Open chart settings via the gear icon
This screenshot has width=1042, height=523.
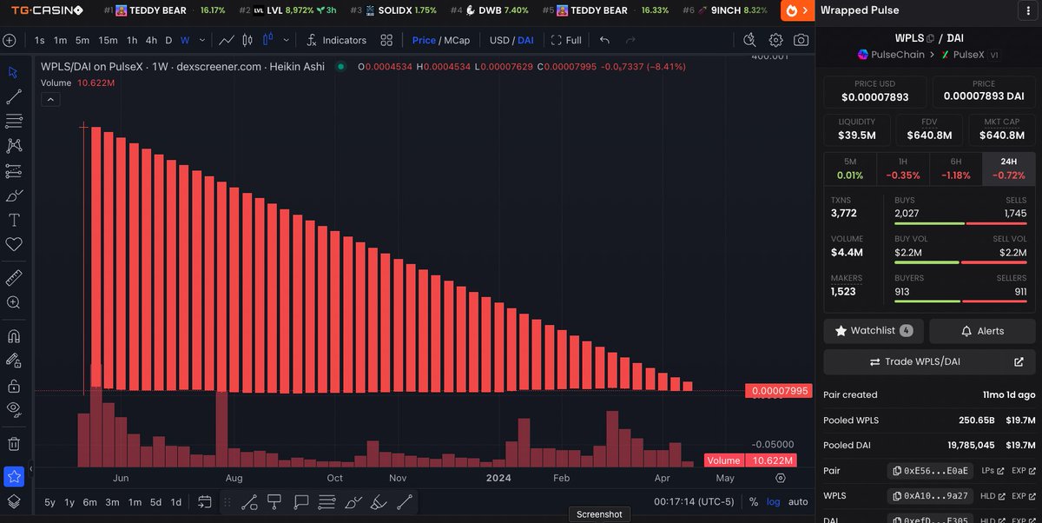(775, 40)
